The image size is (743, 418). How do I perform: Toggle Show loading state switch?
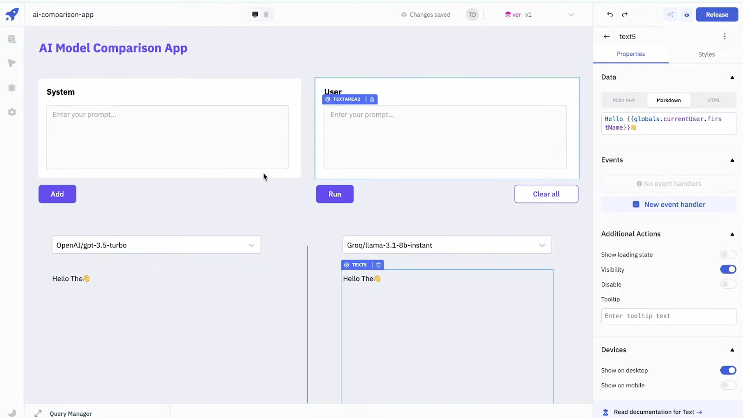(728, 255)
